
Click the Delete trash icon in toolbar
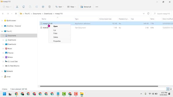point(49,7)
